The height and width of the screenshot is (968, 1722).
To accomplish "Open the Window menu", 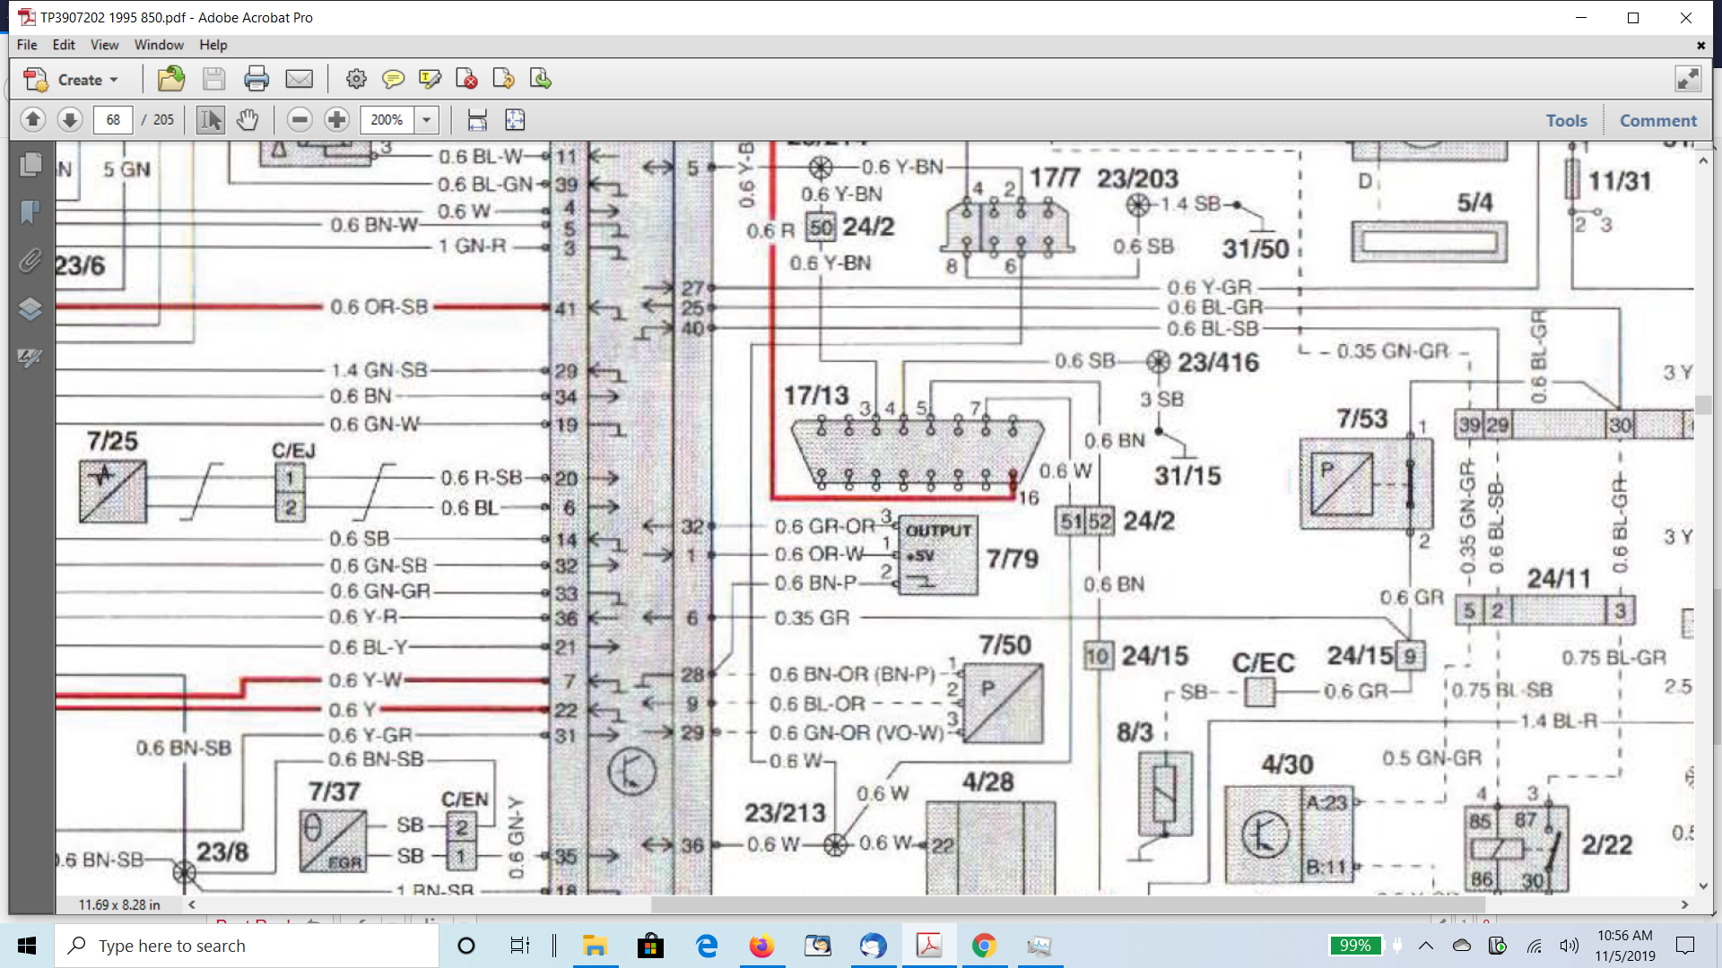I will 159,45.
